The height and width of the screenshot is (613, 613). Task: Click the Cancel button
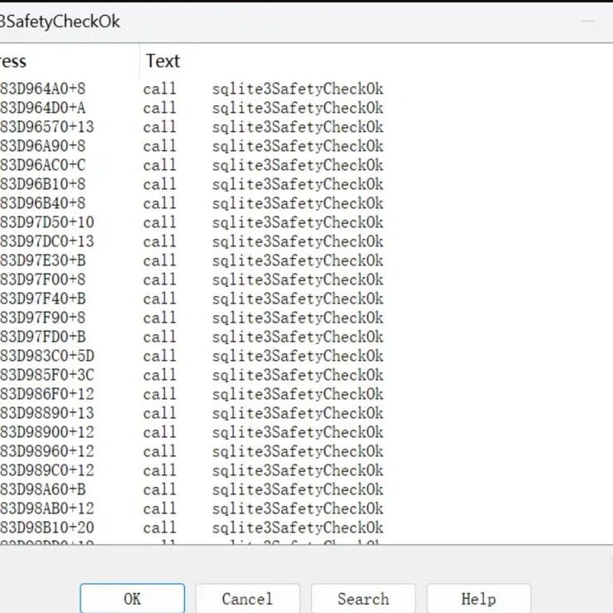247,598
